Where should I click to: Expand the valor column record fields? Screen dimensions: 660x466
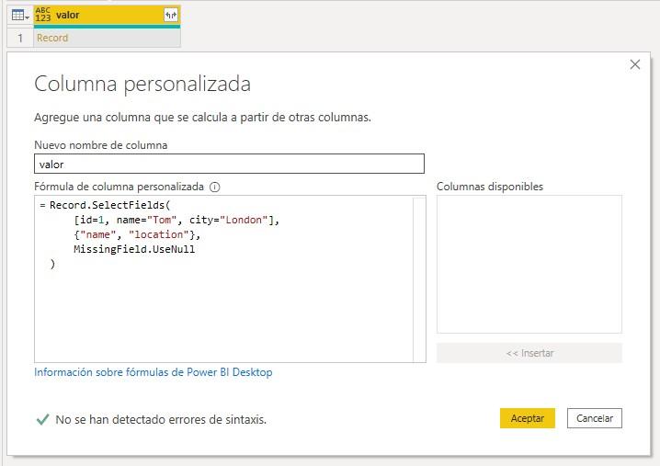click(170, 15)
